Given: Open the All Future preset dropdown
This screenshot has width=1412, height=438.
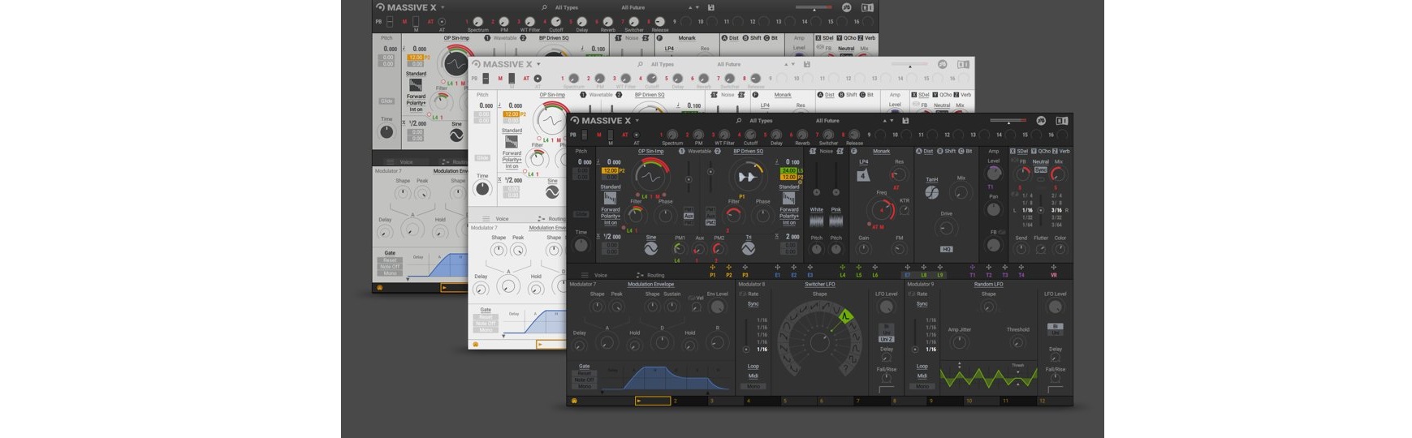Looking at the screenshot, I should (x=827, y=121).
